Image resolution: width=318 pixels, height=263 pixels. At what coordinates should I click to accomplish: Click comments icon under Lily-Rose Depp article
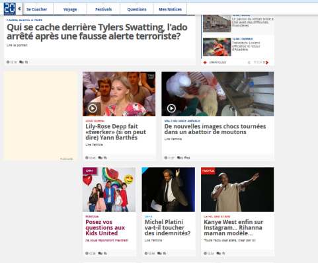(x=100, y=158)
